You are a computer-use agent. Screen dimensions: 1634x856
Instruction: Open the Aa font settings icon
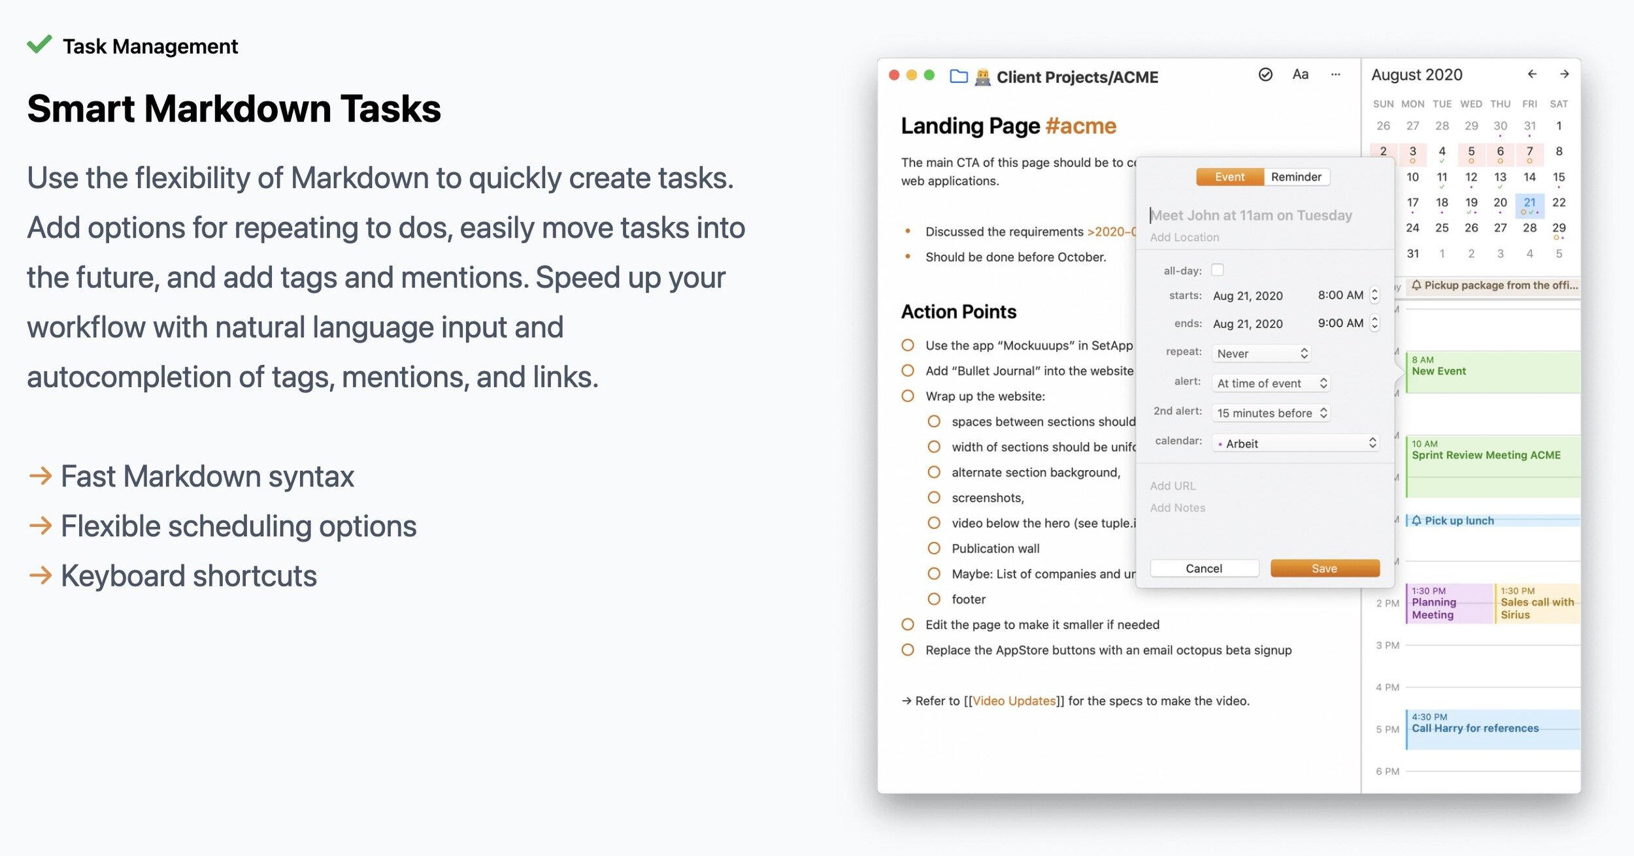[1300, 75]
